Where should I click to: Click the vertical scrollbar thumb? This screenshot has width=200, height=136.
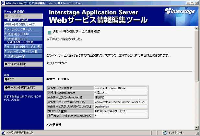click(x=196, y=56)
